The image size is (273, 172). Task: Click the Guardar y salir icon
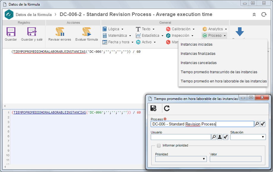32,32
